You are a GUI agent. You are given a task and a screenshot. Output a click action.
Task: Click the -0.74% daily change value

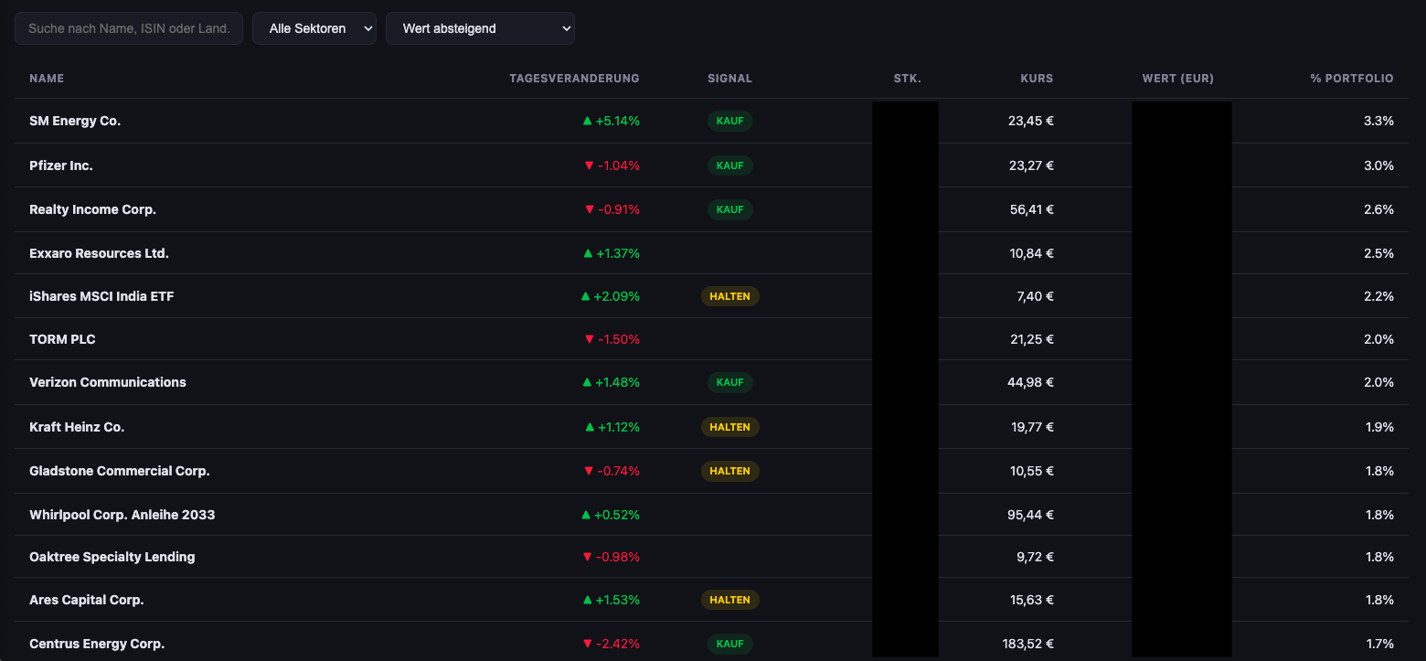point(611,471)
